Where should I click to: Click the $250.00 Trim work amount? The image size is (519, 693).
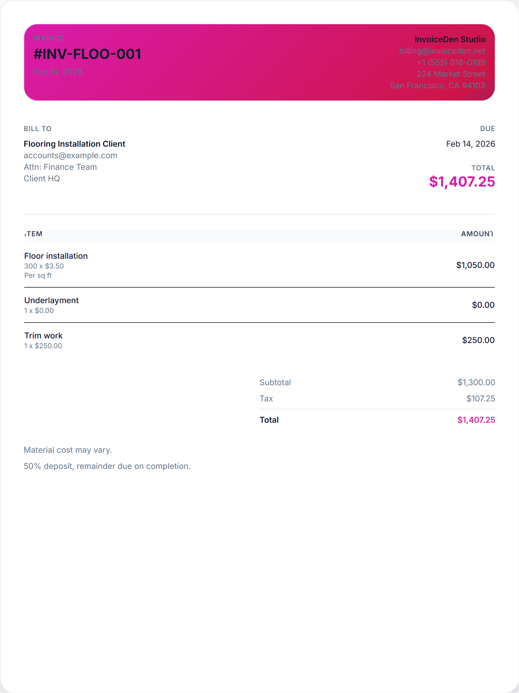pyautogui.click(x=478, y=340)
